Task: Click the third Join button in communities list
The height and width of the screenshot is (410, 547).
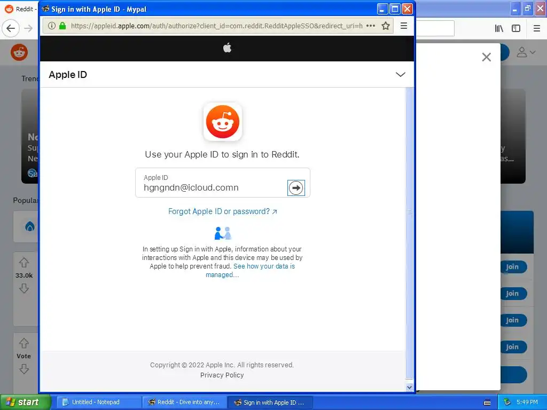Action: click(x=513, y=320)
